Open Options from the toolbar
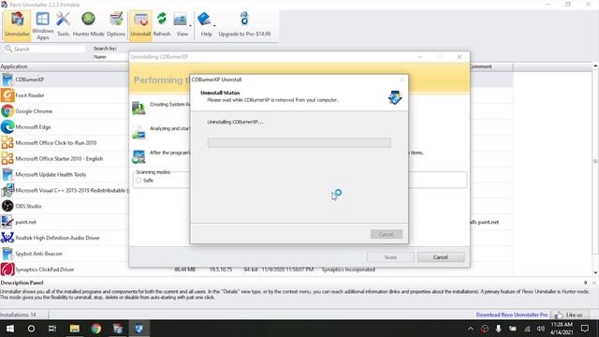This screenshot has height=337, width=599. pyautogui.click(x=116, y=25)
